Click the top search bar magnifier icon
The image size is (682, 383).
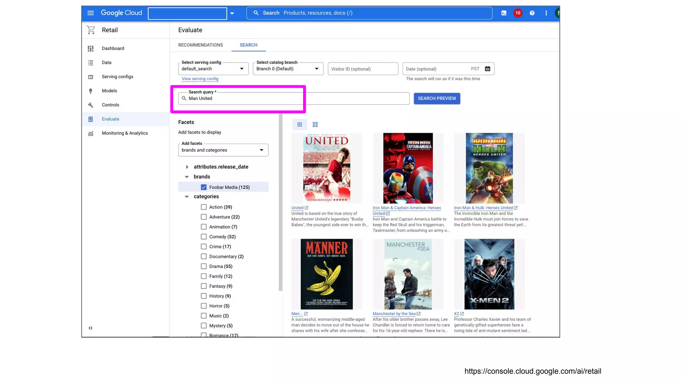pos(256,13)
